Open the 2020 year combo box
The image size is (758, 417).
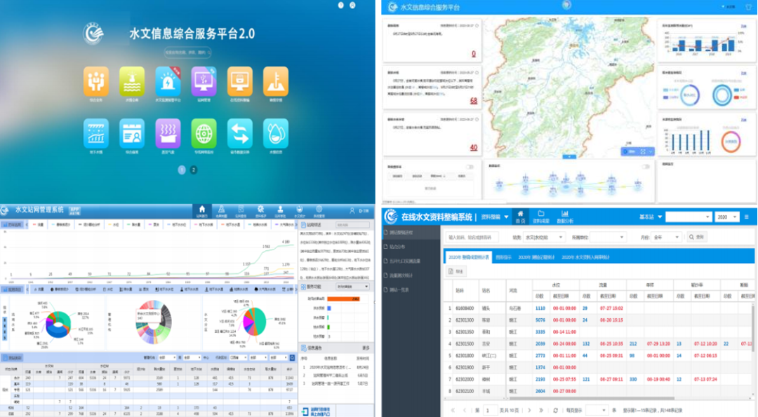coord(726,217)
